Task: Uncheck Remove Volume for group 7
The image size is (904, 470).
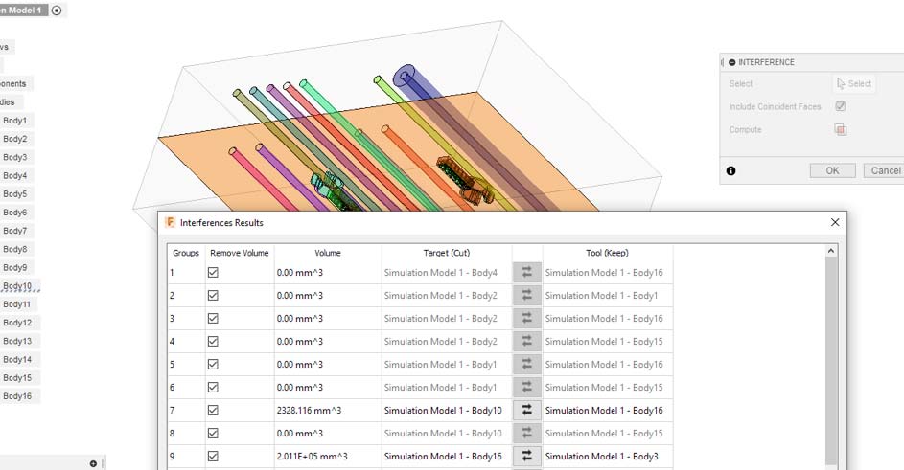Action: point(213,411)
